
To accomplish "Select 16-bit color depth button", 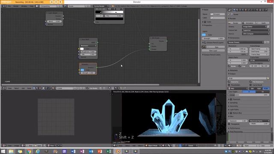I will (262, 92).
